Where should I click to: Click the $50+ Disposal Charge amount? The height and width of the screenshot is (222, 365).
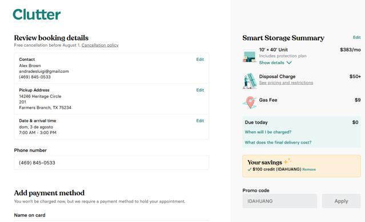tap(355, 76)
